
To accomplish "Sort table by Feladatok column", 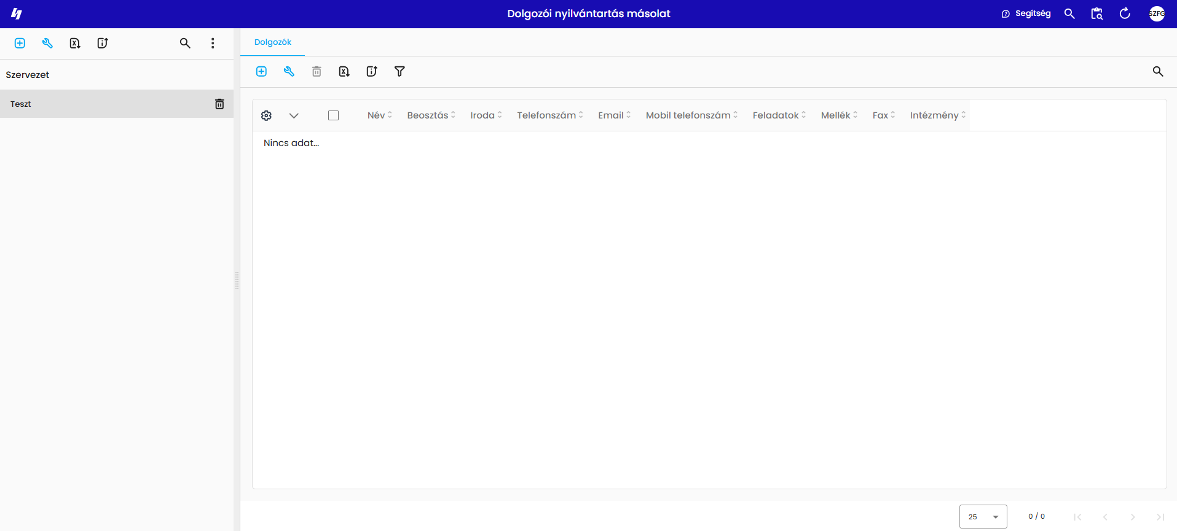I will [779, 115].
